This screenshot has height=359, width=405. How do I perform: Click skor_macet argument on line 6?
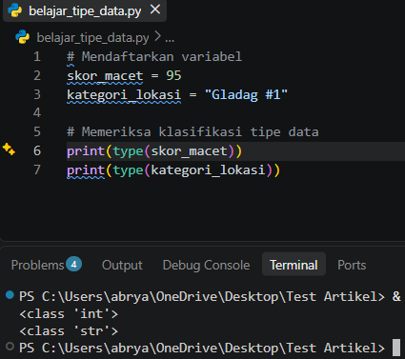click(190, 151)
